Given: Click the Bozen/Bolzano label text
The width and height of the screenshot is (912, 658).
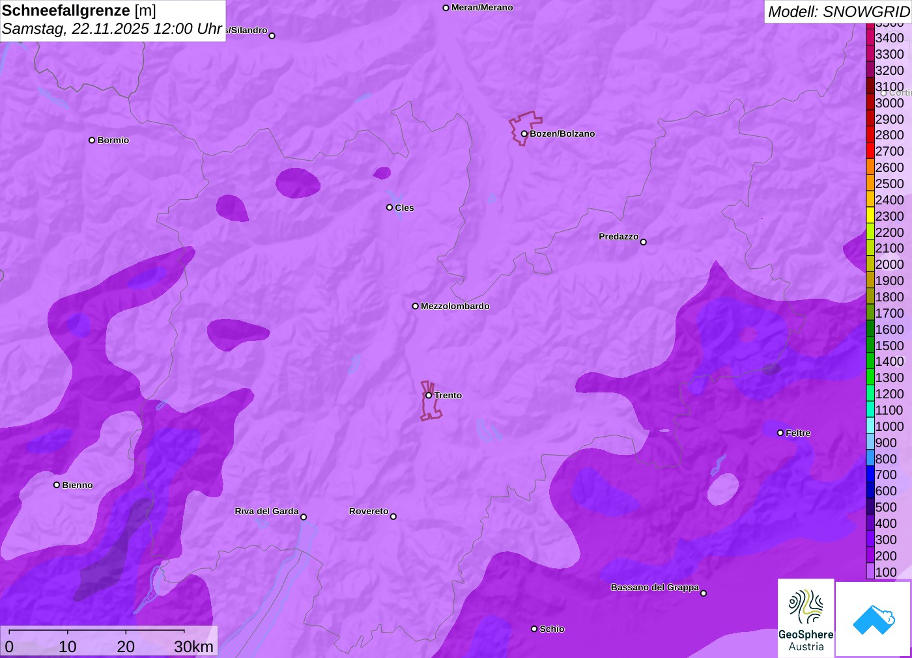Looking at the screenshot, I should click(x=562, y=133).
